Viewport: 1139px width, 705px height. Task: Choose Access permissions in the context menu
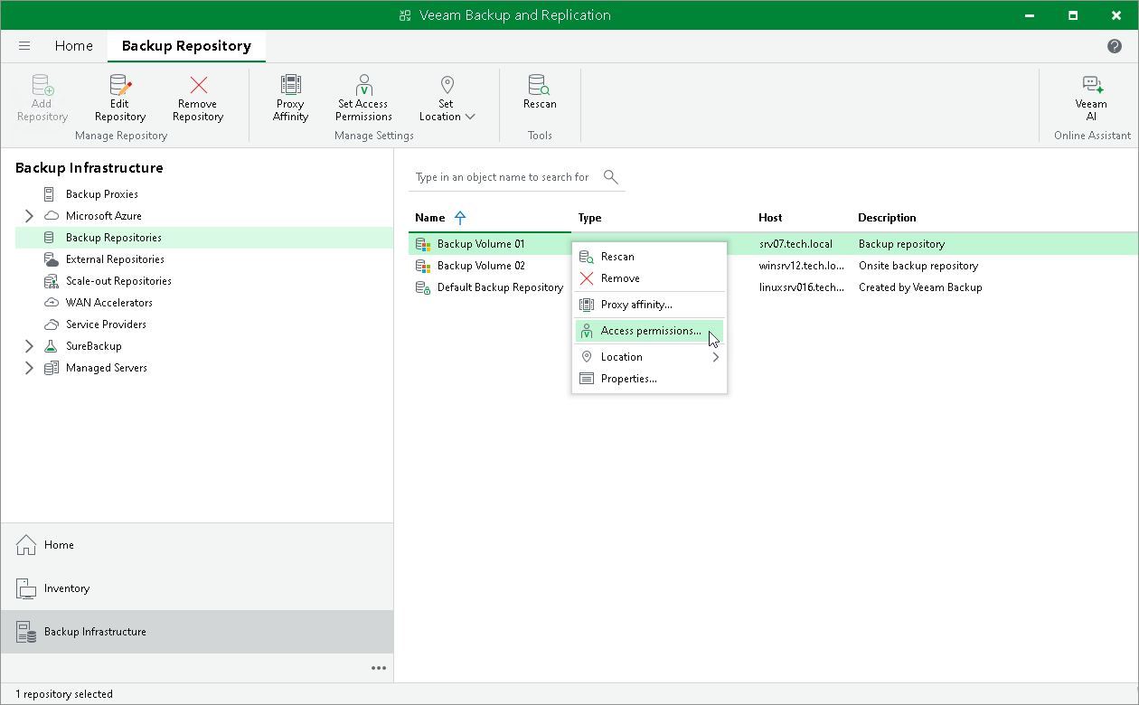[649, 331]
